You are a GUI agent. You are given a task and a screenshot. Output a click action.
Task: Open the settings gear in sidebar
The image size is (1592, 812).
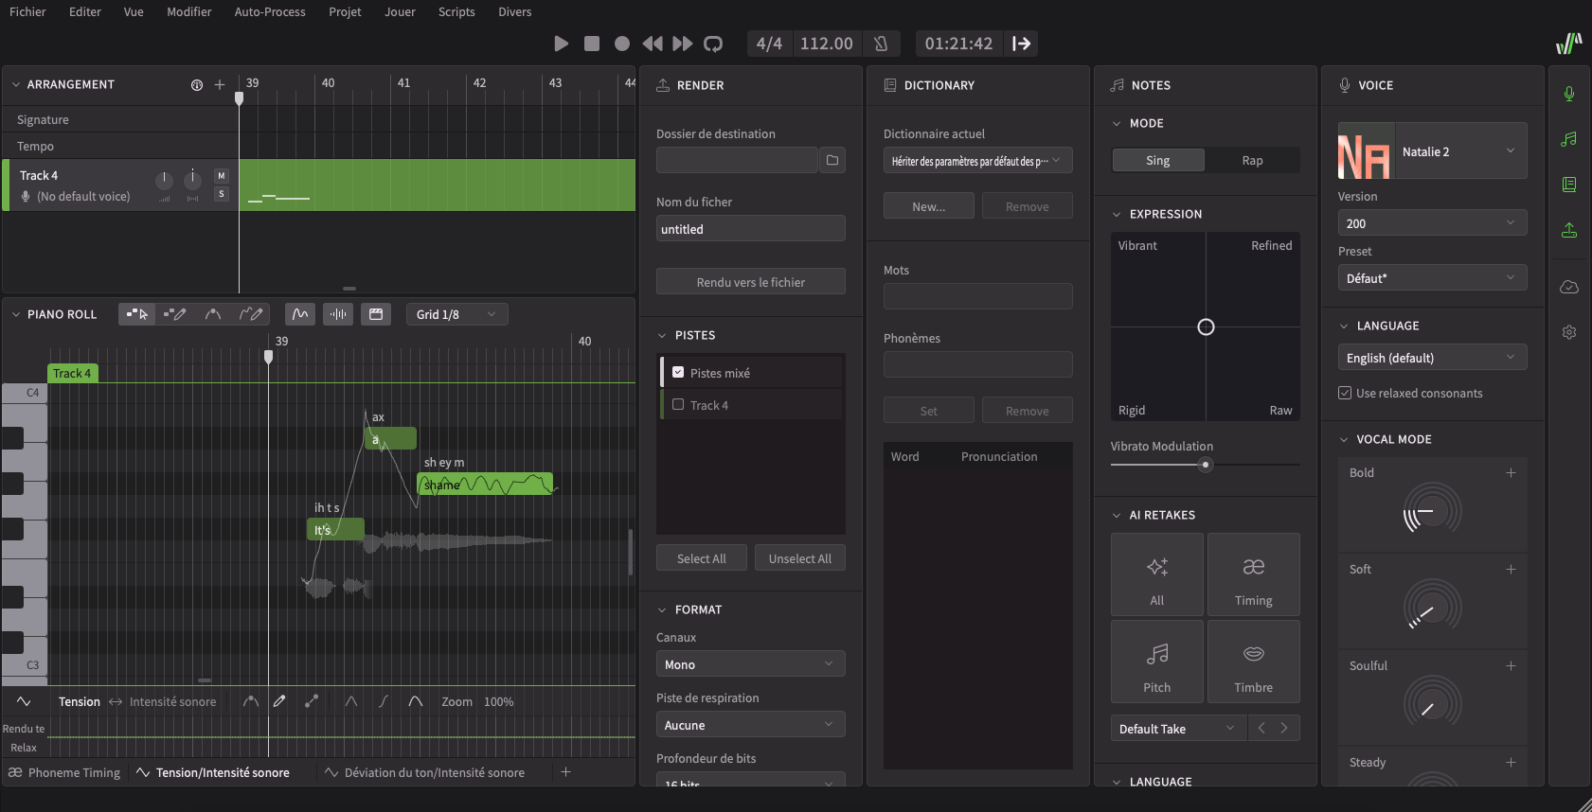[x=1569, y=332]
